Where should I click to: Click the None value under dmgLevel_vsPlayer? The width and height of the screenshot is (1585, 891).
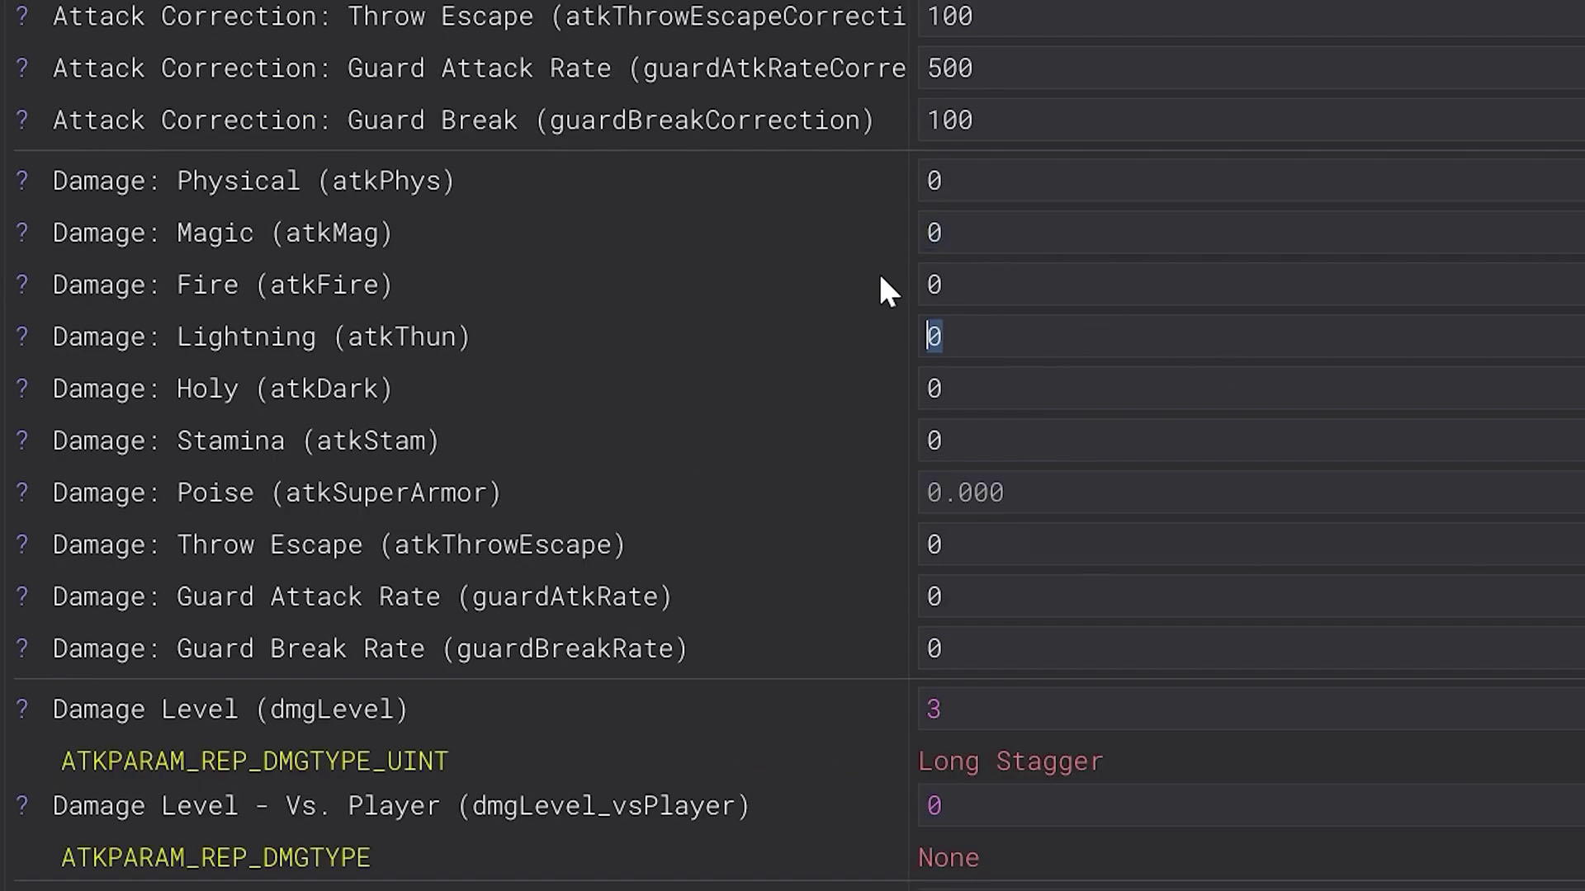click(949, 858)
